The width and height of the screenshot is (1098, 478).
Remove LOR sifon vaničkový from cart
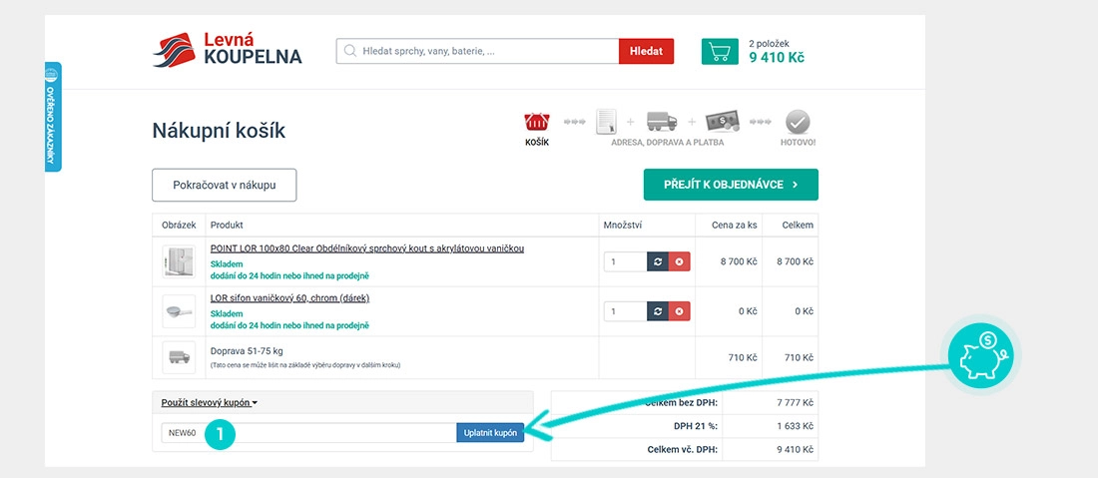[x=679, y=311]
